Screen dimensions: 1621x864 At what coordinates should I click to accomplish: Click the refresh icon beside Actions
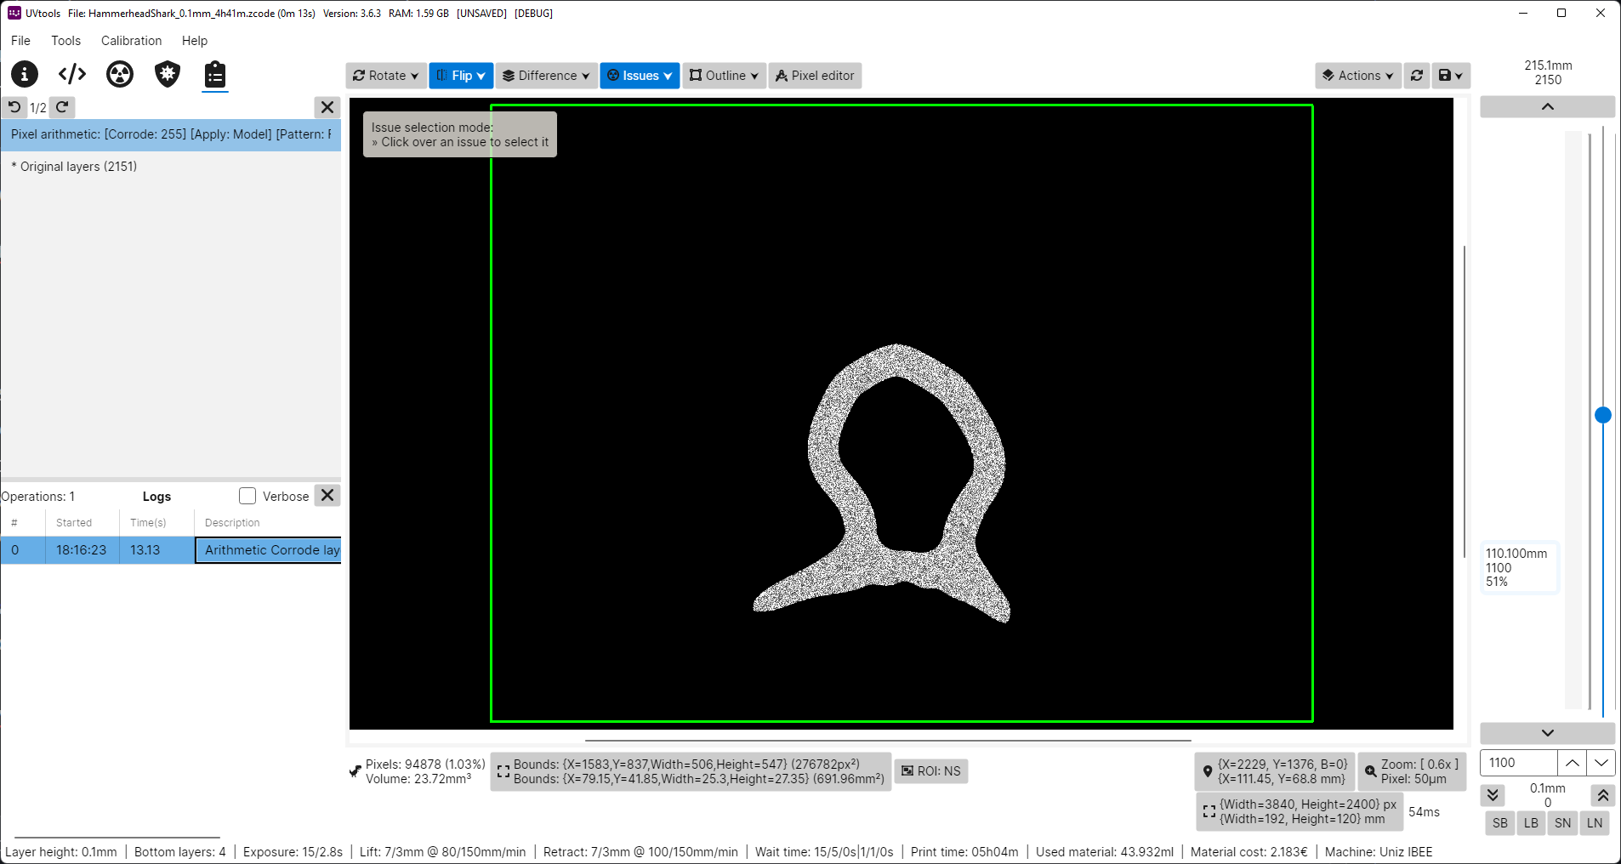point(1416,76)
